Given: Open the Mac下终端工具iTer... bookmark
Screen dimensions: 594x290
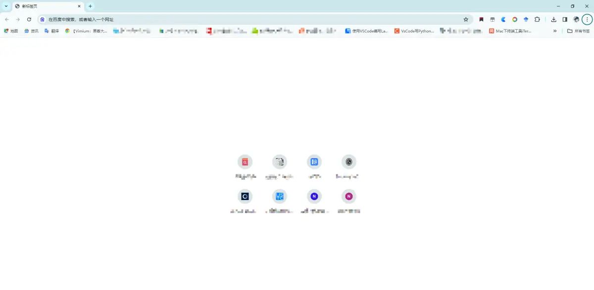Looking at the screenshot, I should (510, 31).
